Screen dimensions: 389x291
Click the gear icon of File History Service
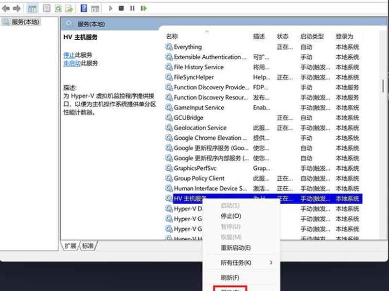tap(169, 67)
